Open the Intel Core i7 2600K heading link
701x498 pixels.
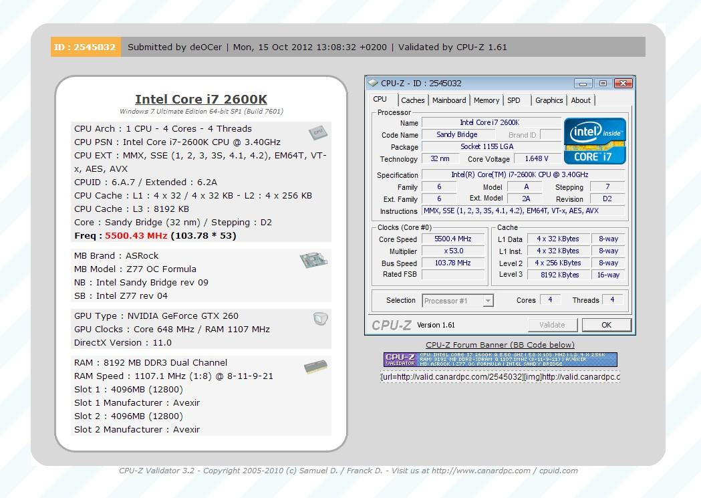pyautogui.click(x=201, y=99)
